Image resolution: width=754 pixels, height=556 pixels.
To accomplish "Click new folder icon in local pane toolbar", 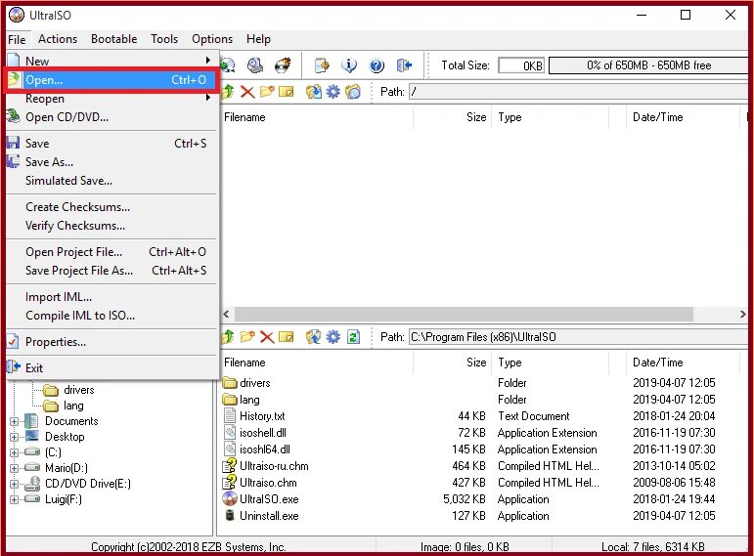I will (247, 337).
